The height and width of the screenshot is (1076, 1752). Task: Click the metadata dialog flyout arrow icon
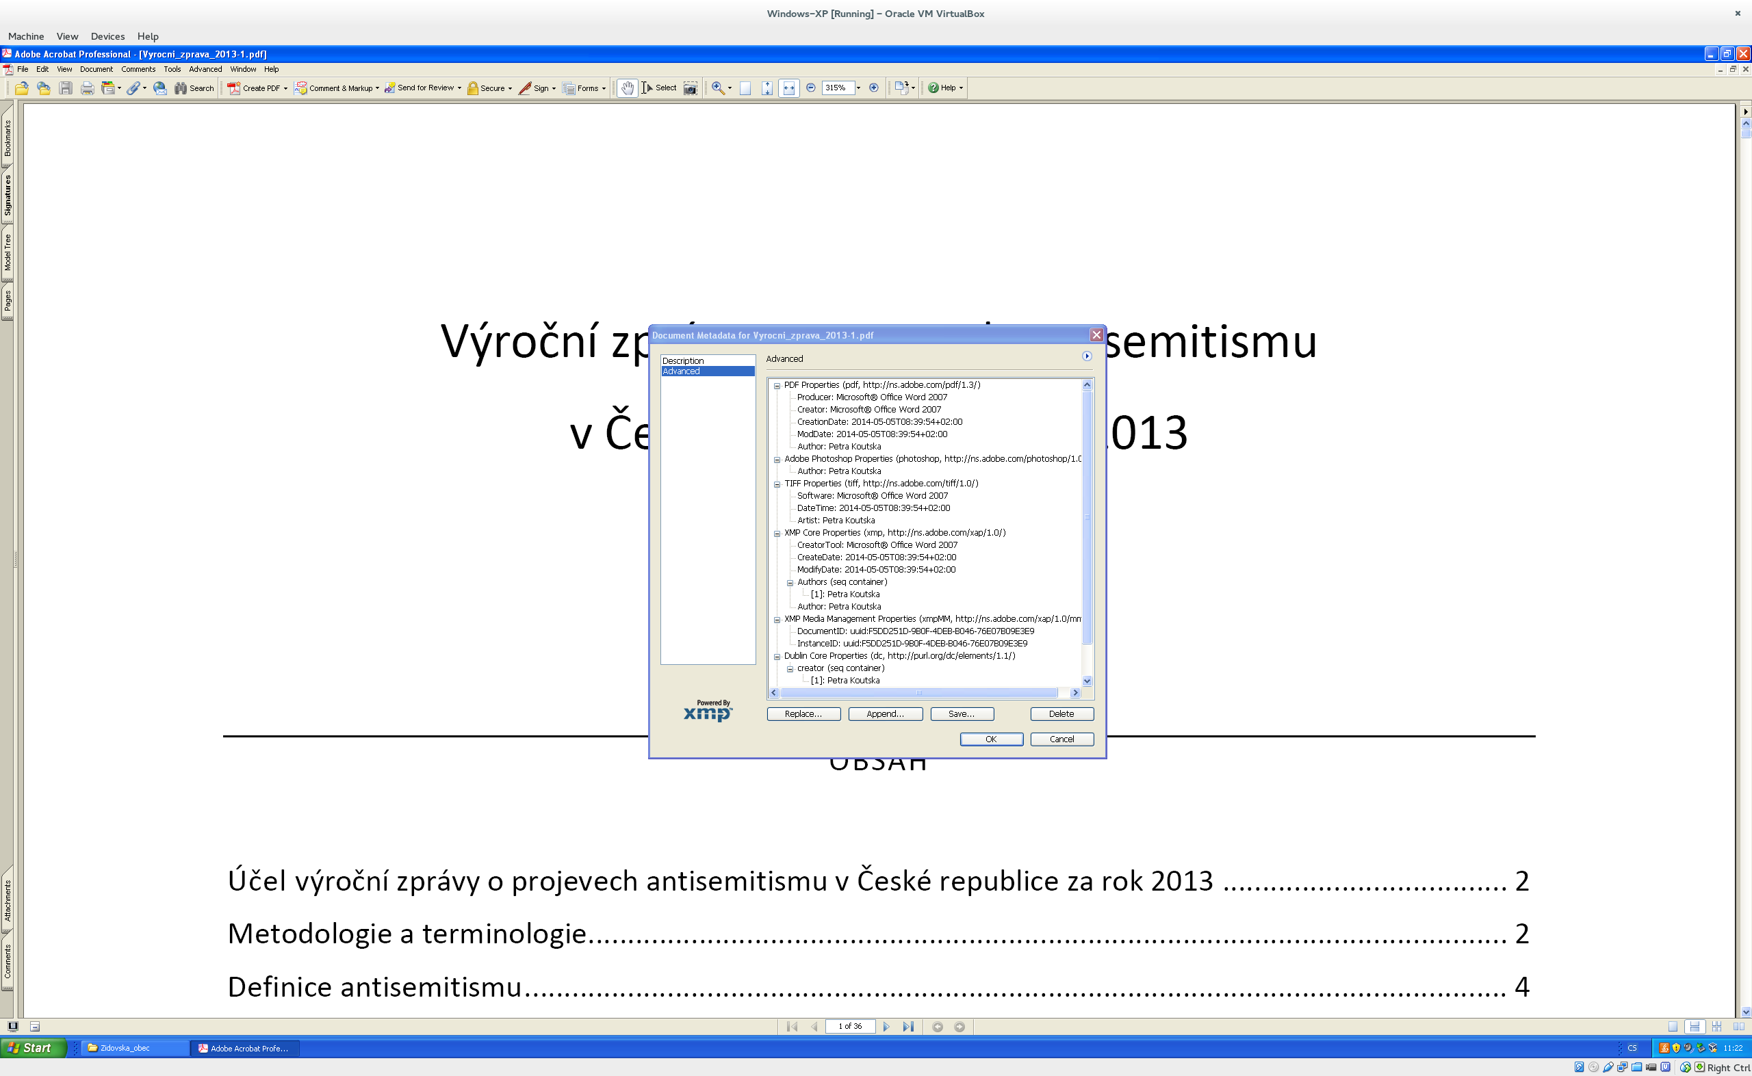coord(1087,356)
